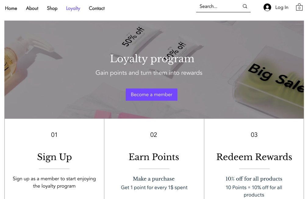Click the 10% off for all products text
Screen dimensions: 308x199
pyautogui.click(x=254, y=179)
